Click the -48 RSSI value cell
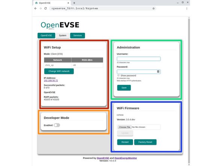This screenshot has height=166, width=222. [87, 65]
